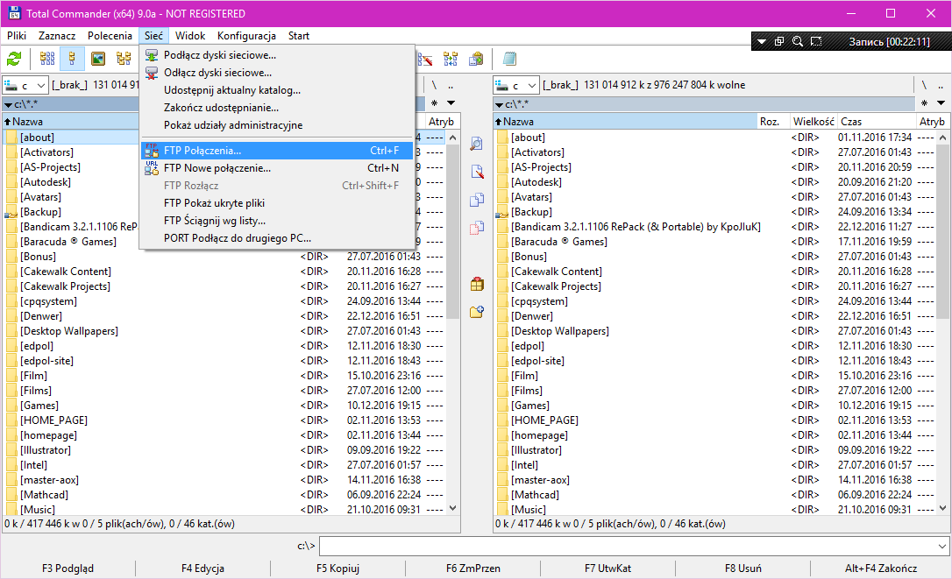The image size is (952, 579).
Task: Open the Polecenia menu
Action: tap(110, 36)
